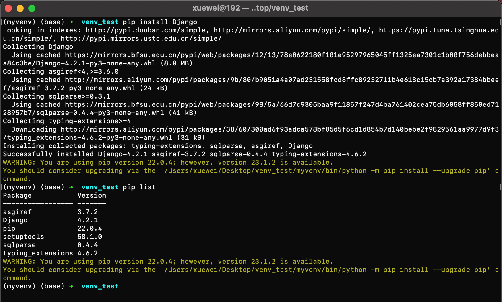502x302 pixels.
Task: Click the 'sqlparse' package name in list
Action: (19, 245)
